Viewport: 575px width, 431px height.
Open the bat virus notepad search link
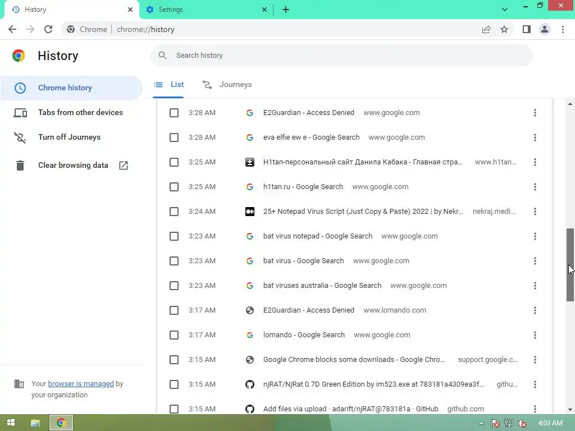point(318,236)
